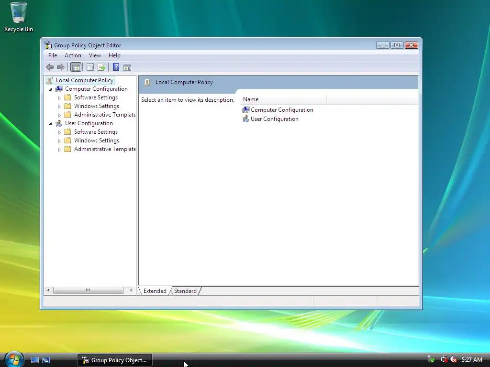
Task: Open the Action menu
Action: coord(73,55)
